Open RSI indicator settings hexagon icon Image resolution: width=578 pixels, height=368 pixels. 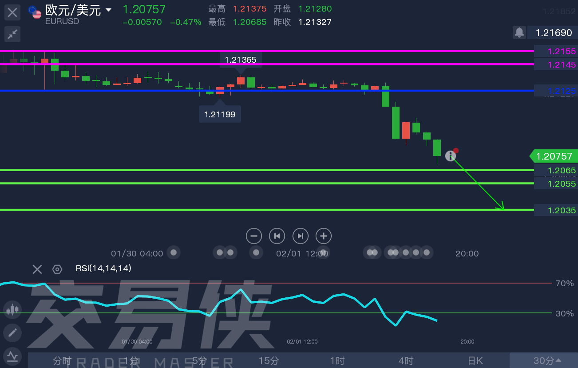[57, 269]
